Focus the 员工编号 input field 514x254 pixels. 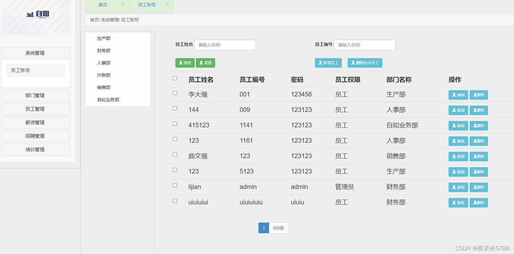pos(365,45)
